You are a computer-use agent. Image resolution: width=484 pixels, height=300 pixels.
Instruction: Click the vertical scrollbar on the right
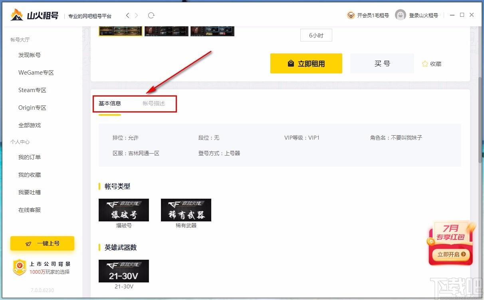pos(480,120)
